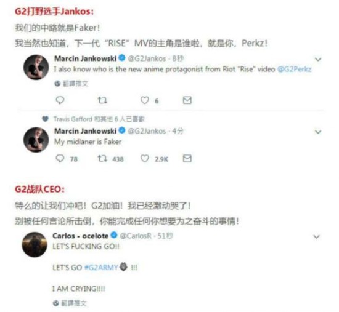Screen dimensions: 339x312
Task: Open options chevron on Rise video tweet
Action: tap(318, 59)
